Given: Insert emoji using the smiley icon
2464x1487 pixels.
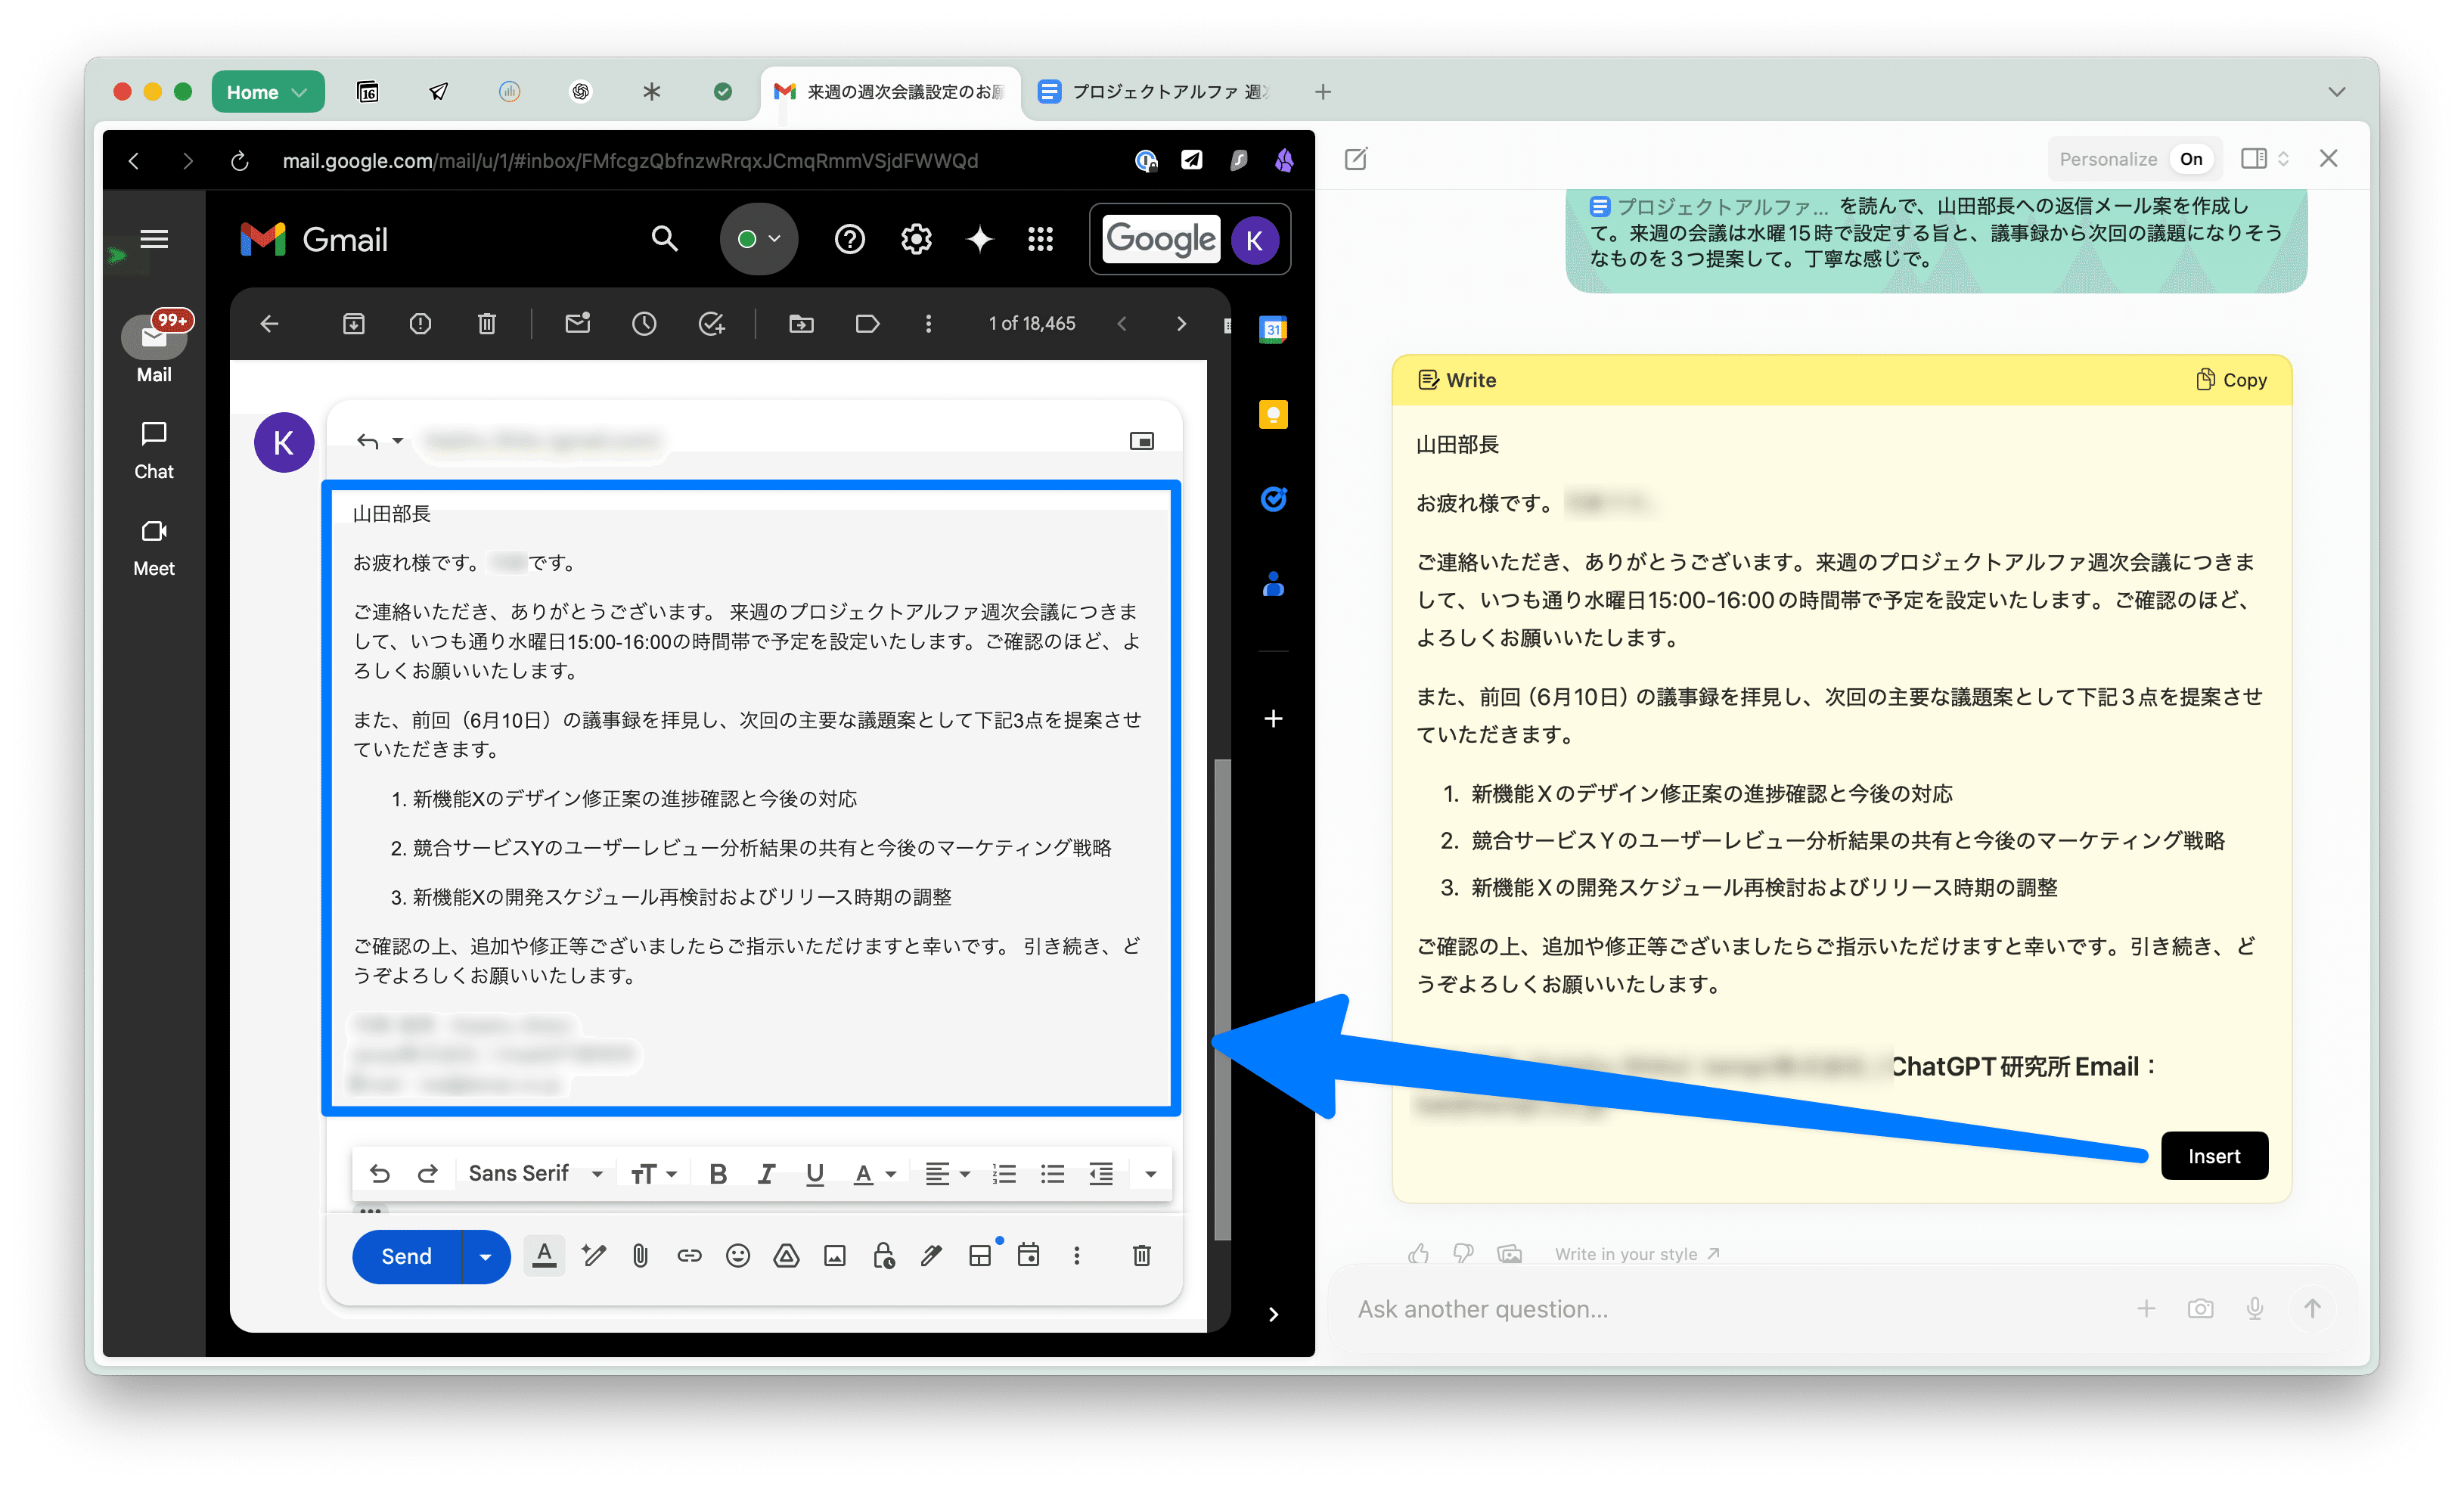Looking at the screenshot, I should click(x=738, y=1256).
